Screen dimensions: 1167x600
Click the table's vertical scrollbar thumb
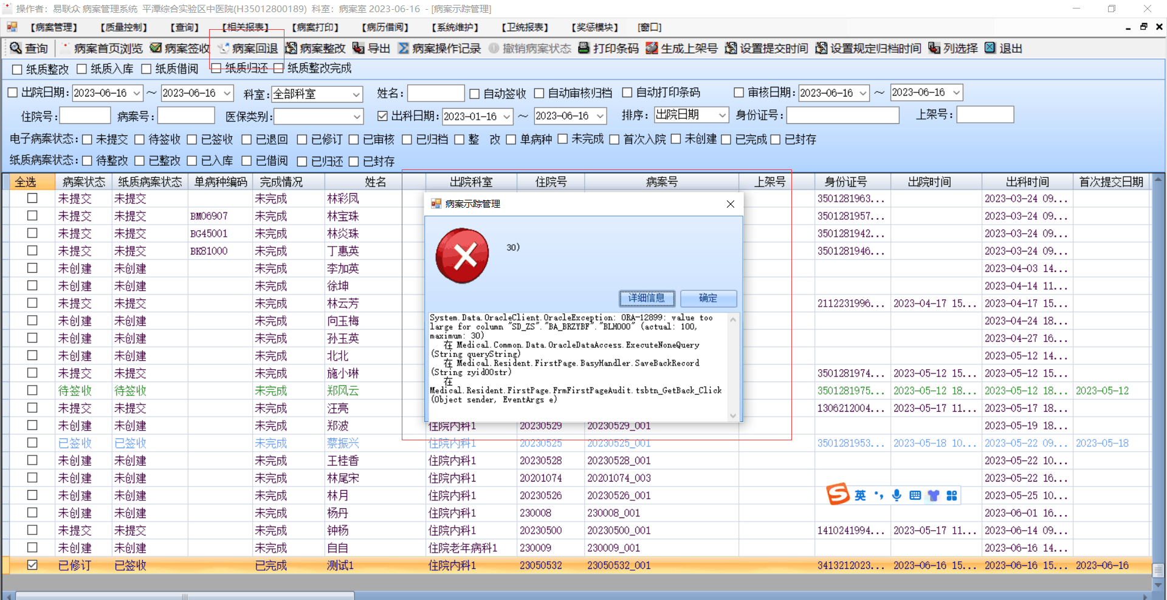[1158, 570]
